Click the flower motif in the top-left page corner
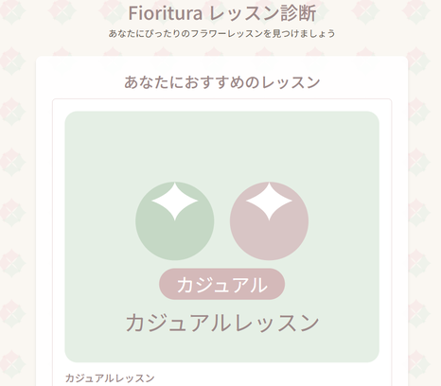441x386 pixels. pyautogui.click(x=12, y=10)
